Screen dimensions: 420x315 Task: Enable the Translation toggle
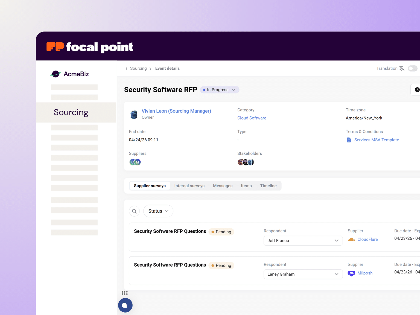coord(413,68)
